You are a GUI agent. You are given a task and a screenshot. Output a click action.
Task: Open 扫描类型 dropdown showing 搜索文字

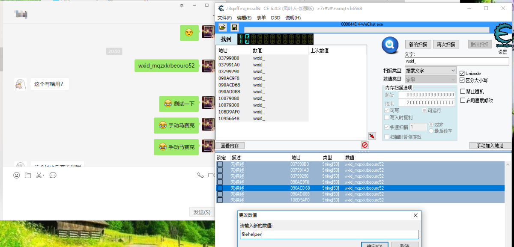point(430,71)
